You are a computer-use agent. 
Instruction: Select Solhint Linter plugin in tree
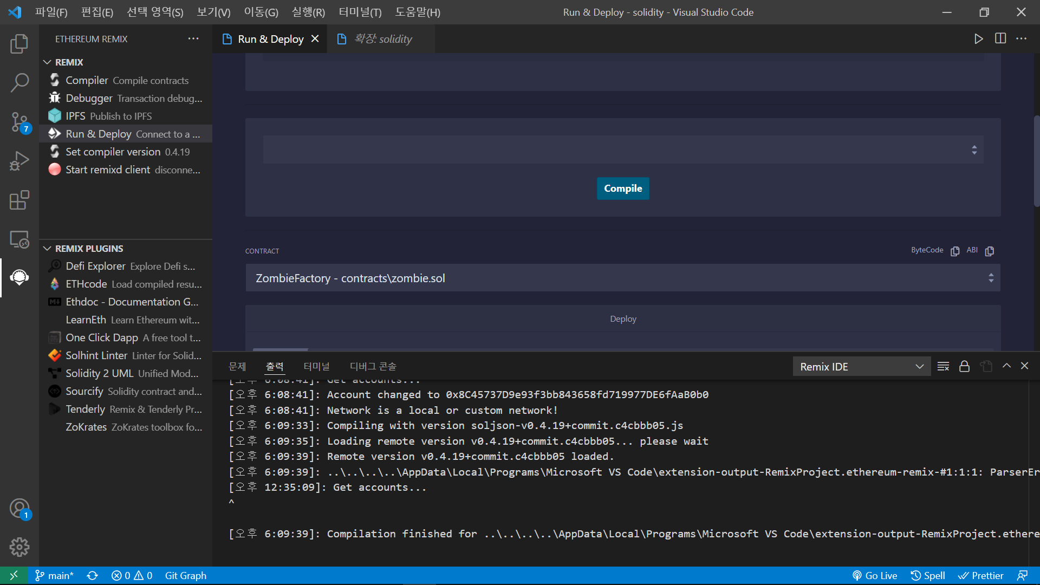[96, 355]
